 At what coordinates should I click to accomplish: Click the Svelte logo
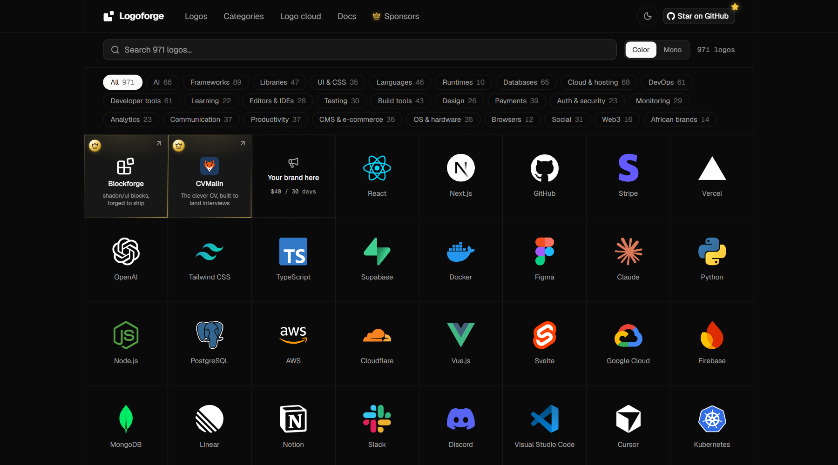tap(545, 344)
